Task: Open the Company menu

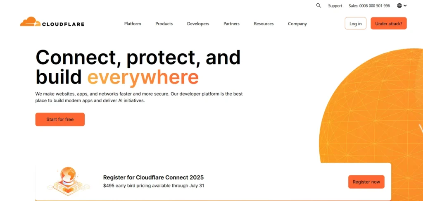Action: click(x=297, y=24)
